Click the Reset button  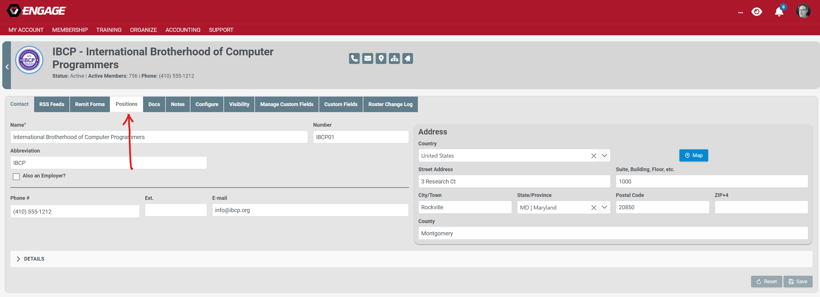tap(766, 282)
